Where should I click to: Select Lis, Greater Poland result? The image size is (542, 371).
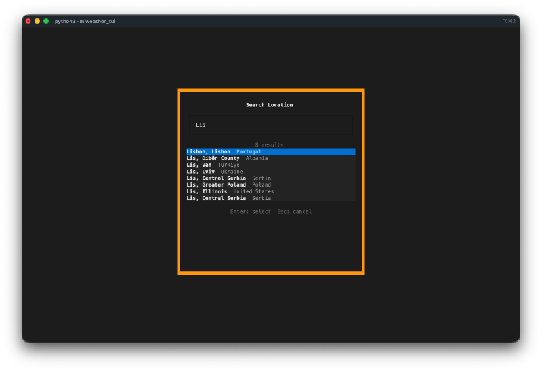pos(228,184)
